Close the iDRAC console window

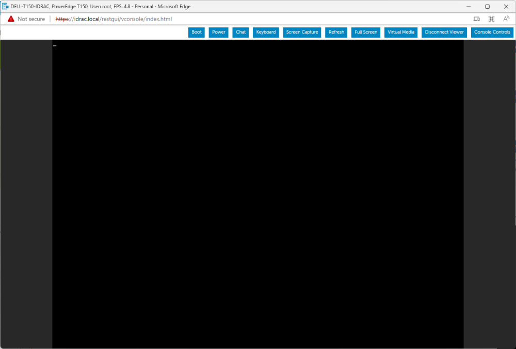(x=506, y=7)
